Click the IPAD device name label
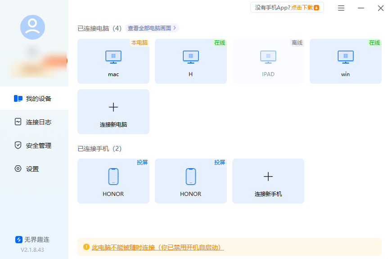Viewport: 388px width, 259px height. 268,74
